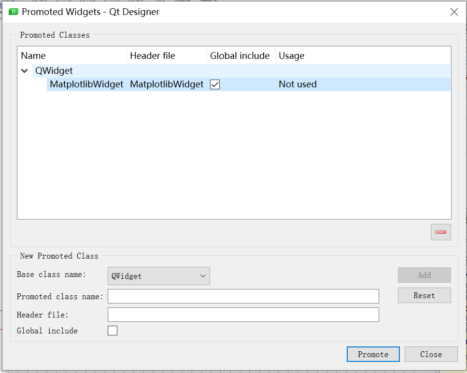Focus the Promoted class name field
Screen dimensions: 467x373
point(243,296)
